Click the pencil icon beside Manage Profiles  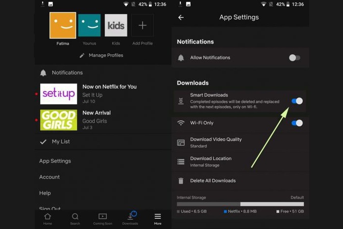coord(82,55)
